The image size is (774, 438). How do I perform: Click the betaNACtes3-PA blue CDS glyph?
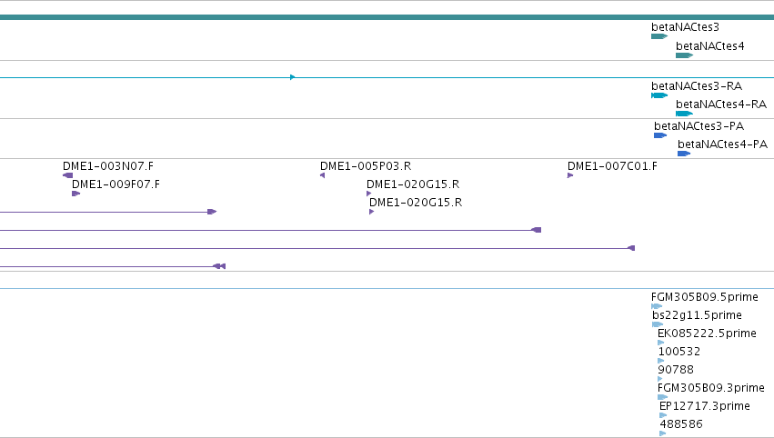click(660, 135)
